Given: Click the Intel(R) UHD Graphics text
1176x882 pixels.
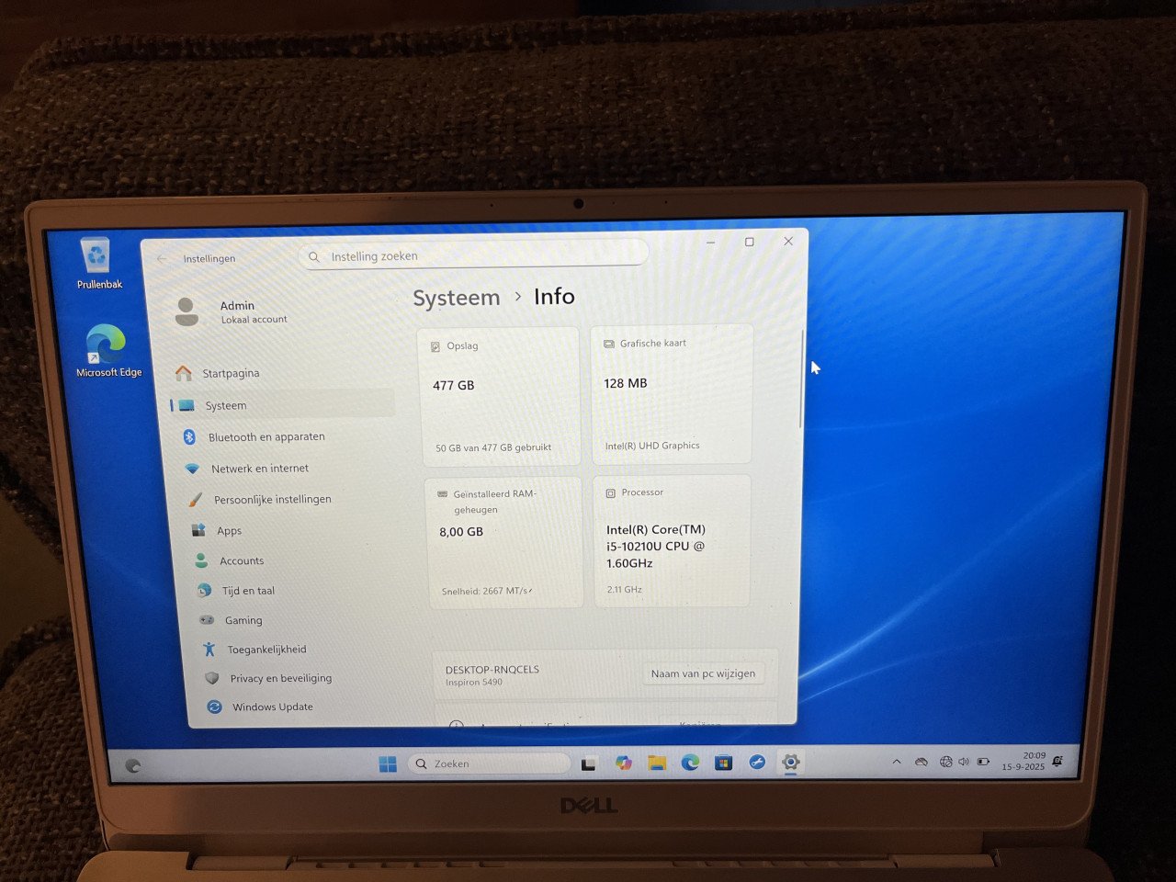Looking at the screenshot, I should pyautogui.click(x=652, y=446).
